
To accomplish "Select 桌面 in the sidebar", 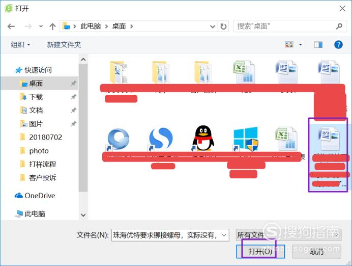I will [40, 84].
